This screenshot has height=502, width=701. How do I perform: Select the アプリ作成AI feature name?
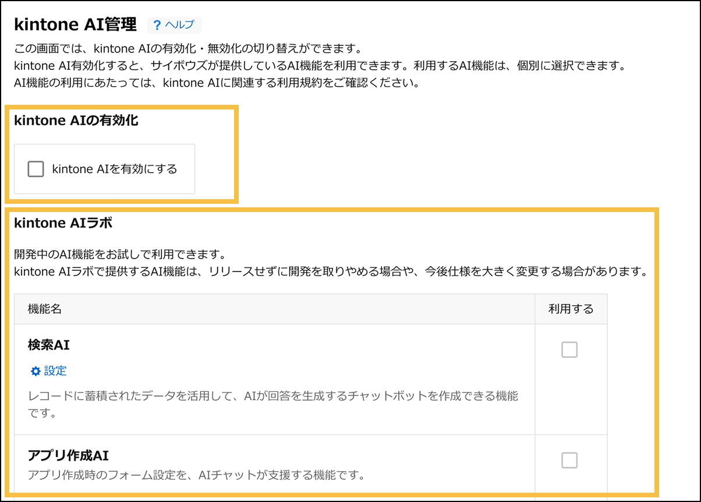68,455
